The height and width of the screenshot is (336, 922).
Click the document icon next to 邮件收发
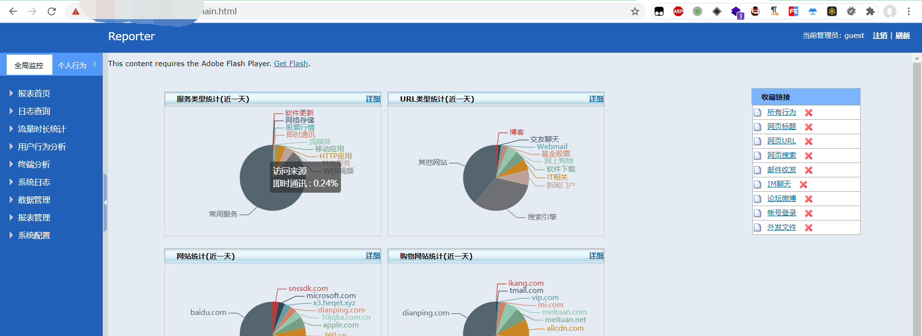[x=758, y=170]
